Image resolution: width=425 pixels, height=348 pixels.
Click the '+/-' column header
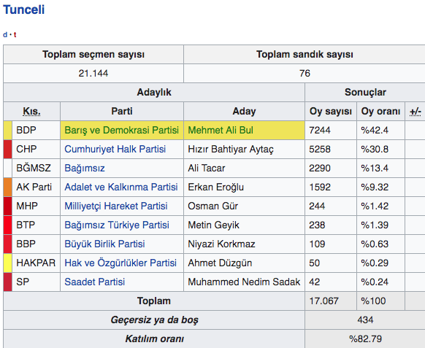[416, 112]
